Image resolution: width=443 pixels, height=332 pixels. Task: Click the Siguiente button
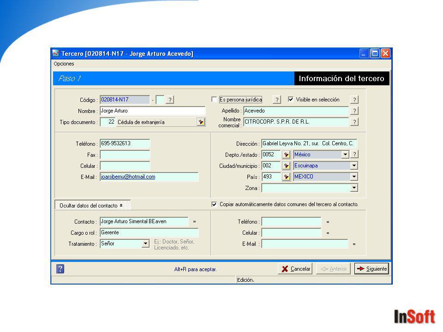[371, 269]
